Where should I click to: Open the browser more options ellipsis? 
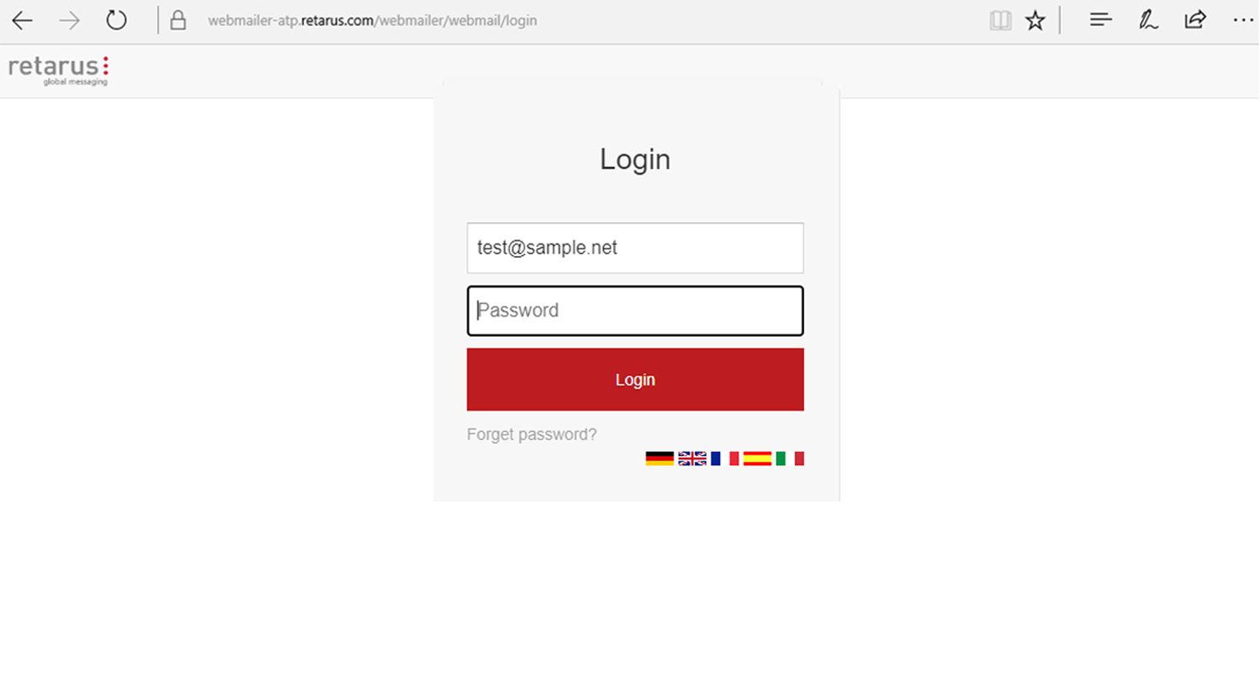coord(1243,20)
